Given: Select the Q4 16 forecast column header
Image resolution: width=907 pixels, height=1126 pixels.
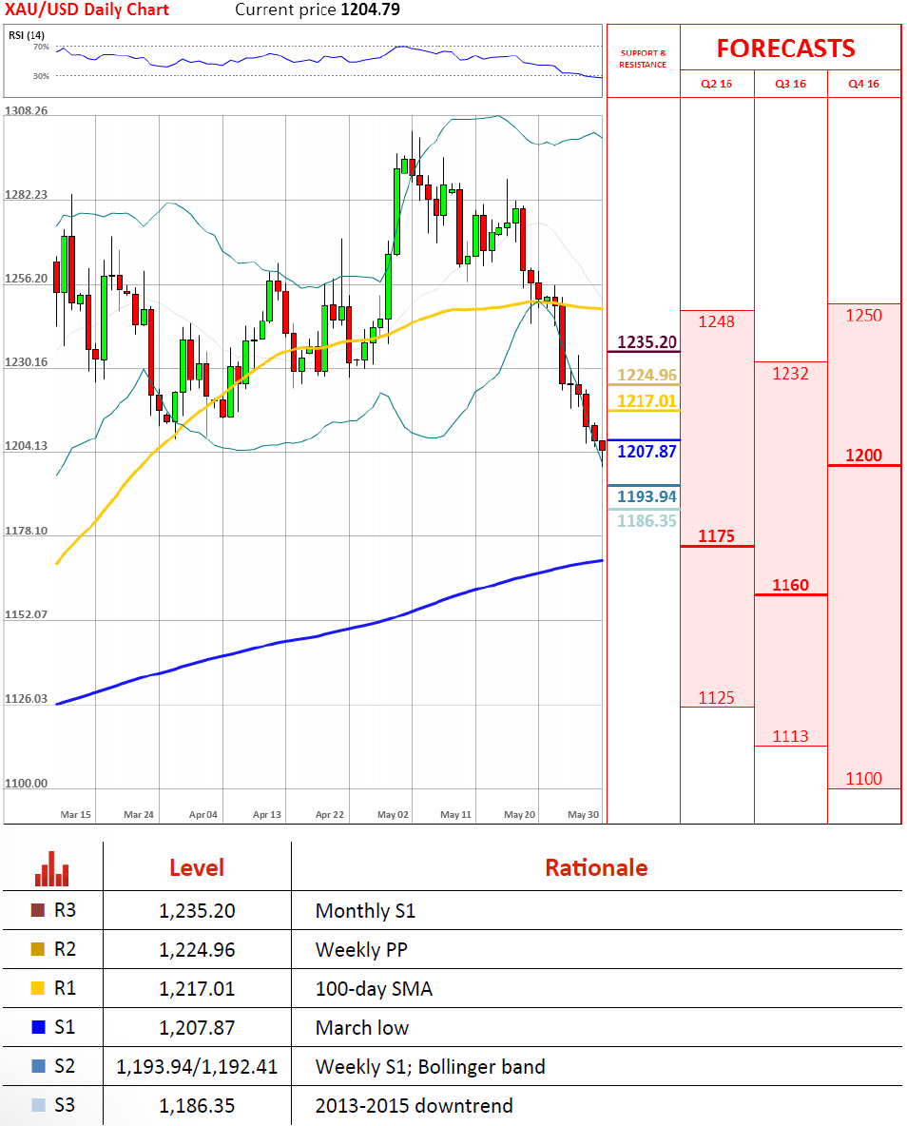Looking at the screenshot, I should click(x=863, y=84).
